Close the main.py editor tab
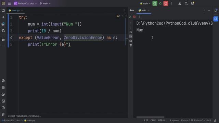The width and height of the screenshot is (219, 123). pos(22,11)
